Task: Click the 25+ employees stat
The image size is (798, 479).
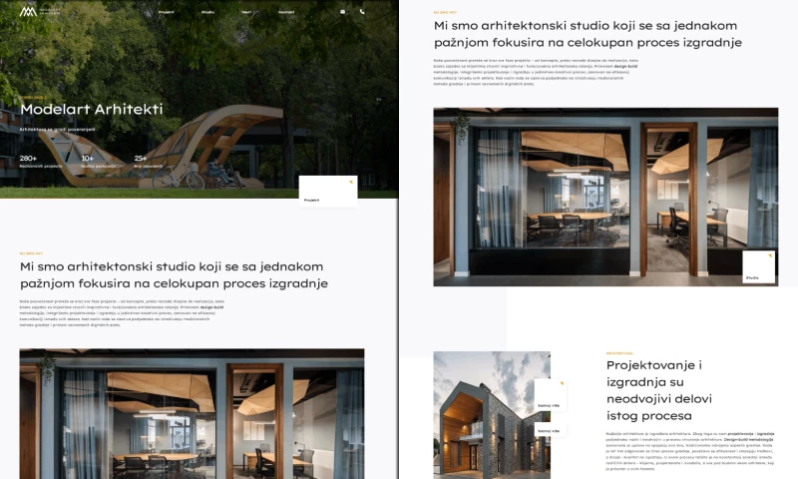Action: click(148, 162)
